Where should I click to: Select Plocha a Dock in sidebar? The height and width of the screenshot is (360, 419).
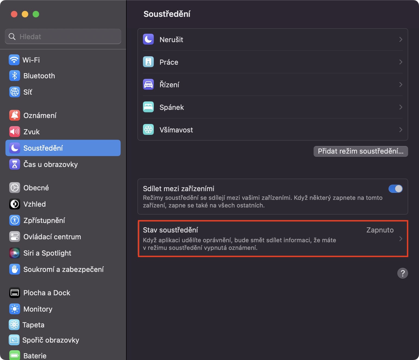(x=47, y=293)
